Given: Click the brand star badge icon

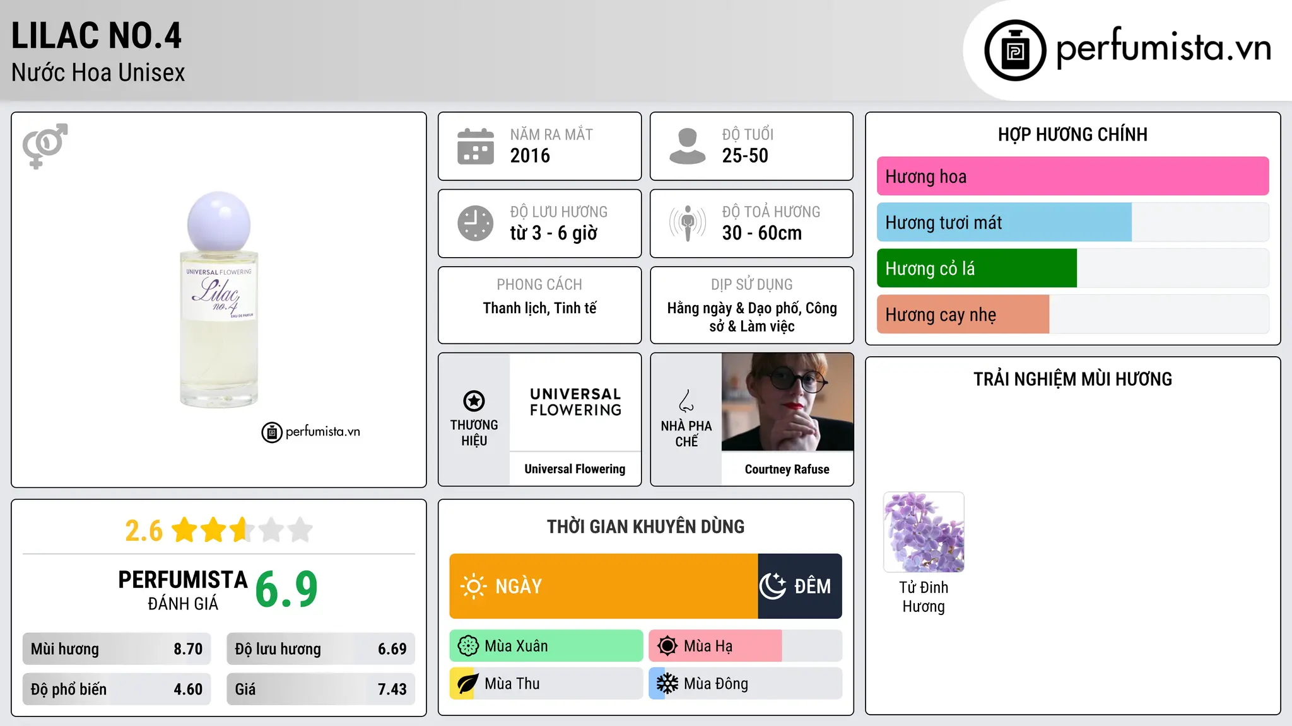Looking at the screenshot, I should pyautogui.click(x=474, y=400).
